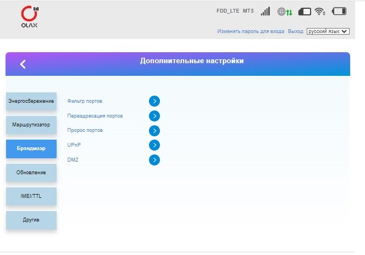Viewport: 365px width, 255px height.
Task: Click the Wi-Fi connected devices icon
Action: (320, 11)
